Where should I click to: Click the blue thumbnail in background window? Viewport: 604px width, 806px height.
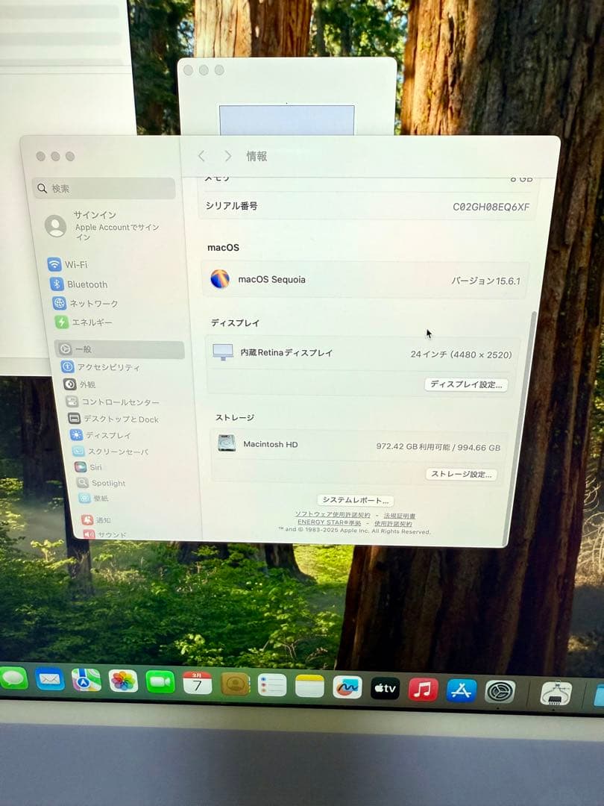(x=286, y=119)
